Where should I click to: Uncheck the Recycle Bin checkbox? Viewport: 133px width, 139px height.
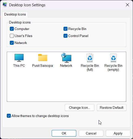click(x=65, y=29)
